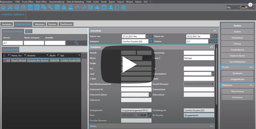Click the European Bus Services cell
The height and width of the screenshot is (129, 256).
[x=38, y=60]
